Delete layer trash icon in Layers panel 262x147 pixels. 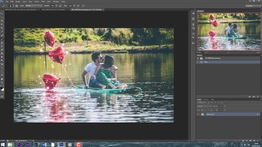pos(258,141)
